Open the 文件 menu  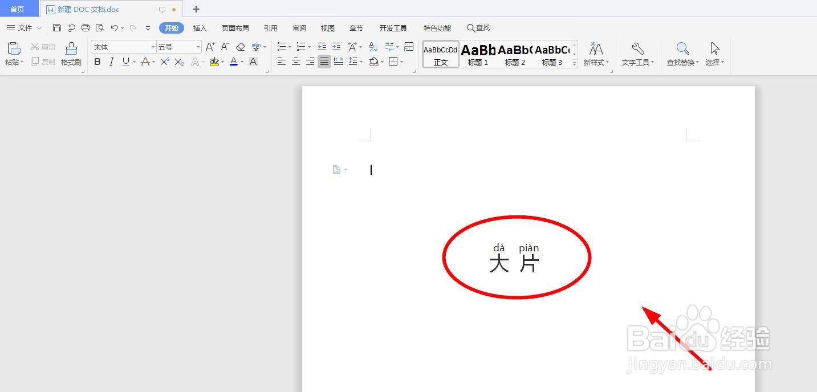24,27
